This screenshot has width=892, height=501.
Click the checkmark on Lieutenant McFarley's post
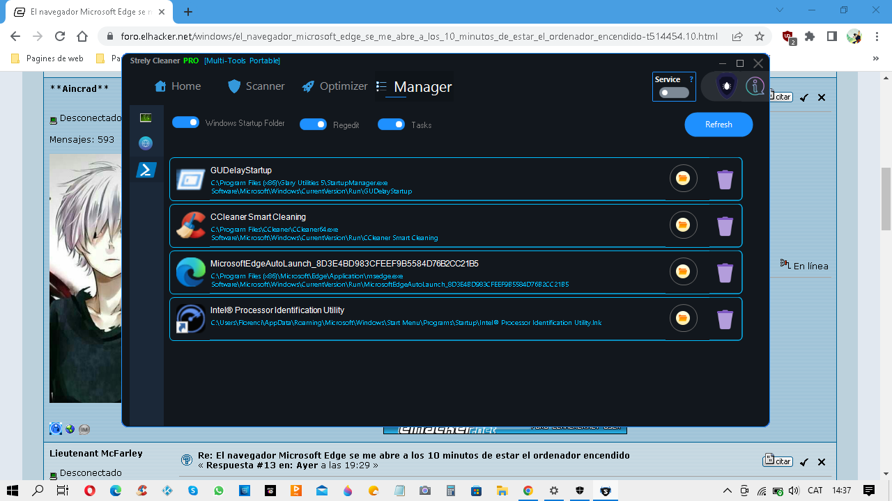[804, 462]
